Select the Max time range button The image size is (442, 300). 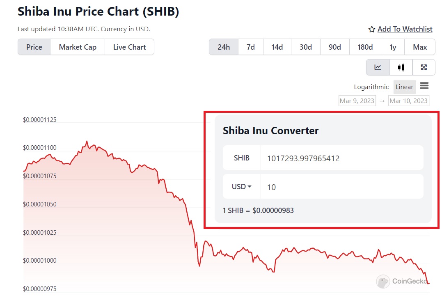point(420,47)
